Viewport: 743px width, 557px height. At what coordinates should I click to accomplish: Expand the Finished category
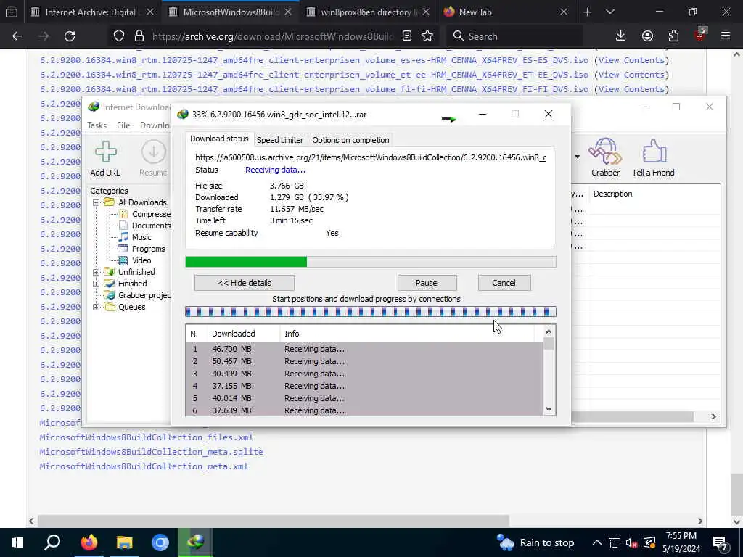pyautogui.click(x=96, y=284)
